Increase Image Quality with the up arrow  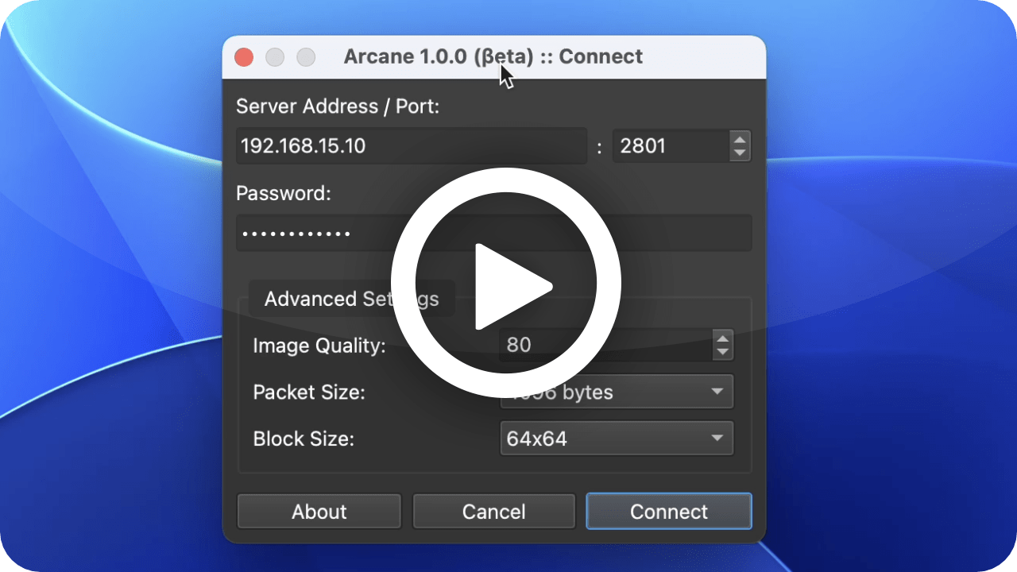pos(722,337)
